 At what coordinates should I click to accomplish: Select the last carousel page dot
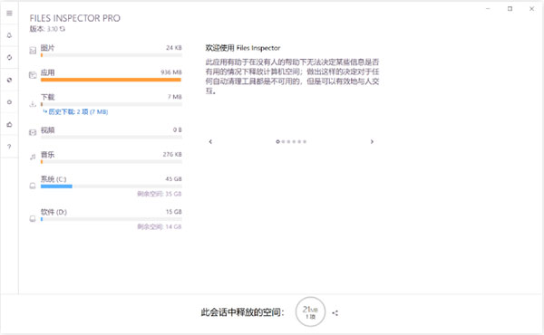[305, 141]
